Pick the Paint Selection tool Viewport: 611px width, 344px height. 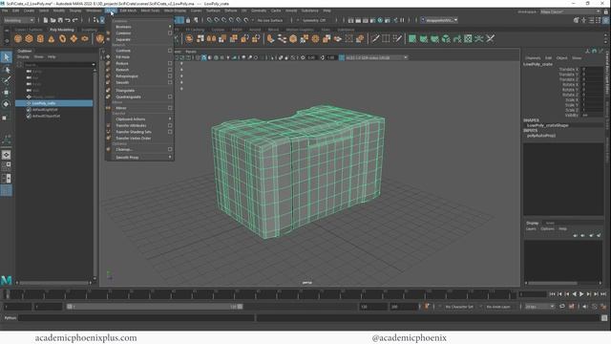point(7,80)
